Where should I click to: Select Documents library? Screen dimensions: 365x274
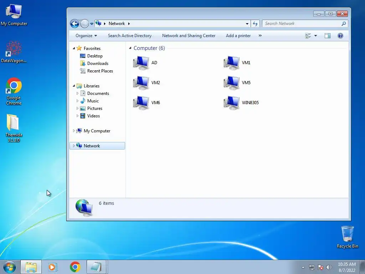[x=98, y=93]
